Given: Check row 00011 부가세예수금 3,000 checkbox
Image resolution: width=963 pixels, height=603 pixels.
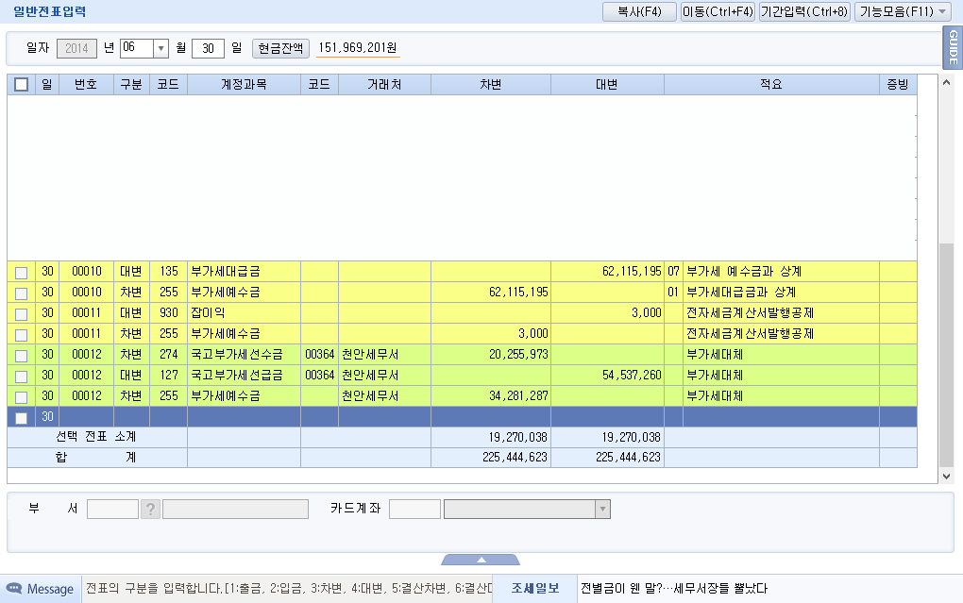Looking at the screenshot, I should point(22,335).
